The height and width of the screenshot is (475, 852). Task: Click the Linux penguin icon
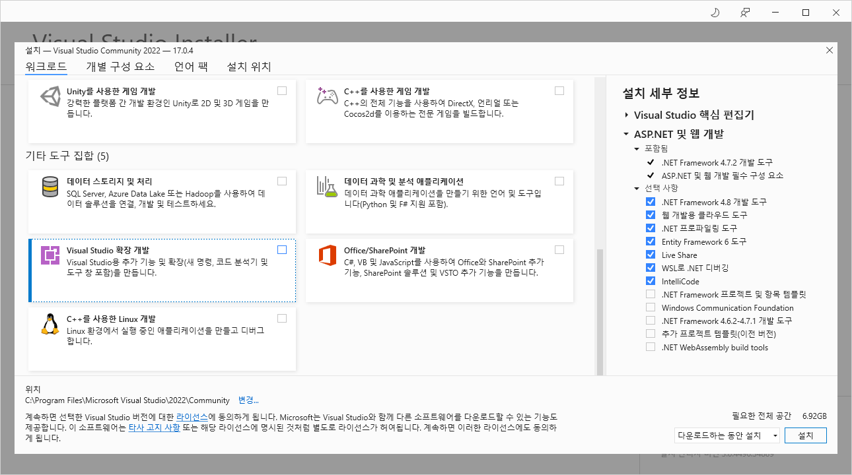coord(50,324)
